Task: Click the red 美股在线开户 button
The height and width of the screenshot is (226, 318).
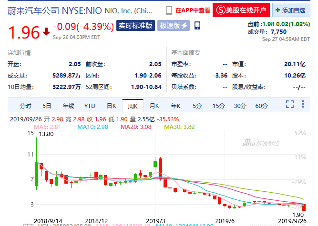Action: (241, 10)
